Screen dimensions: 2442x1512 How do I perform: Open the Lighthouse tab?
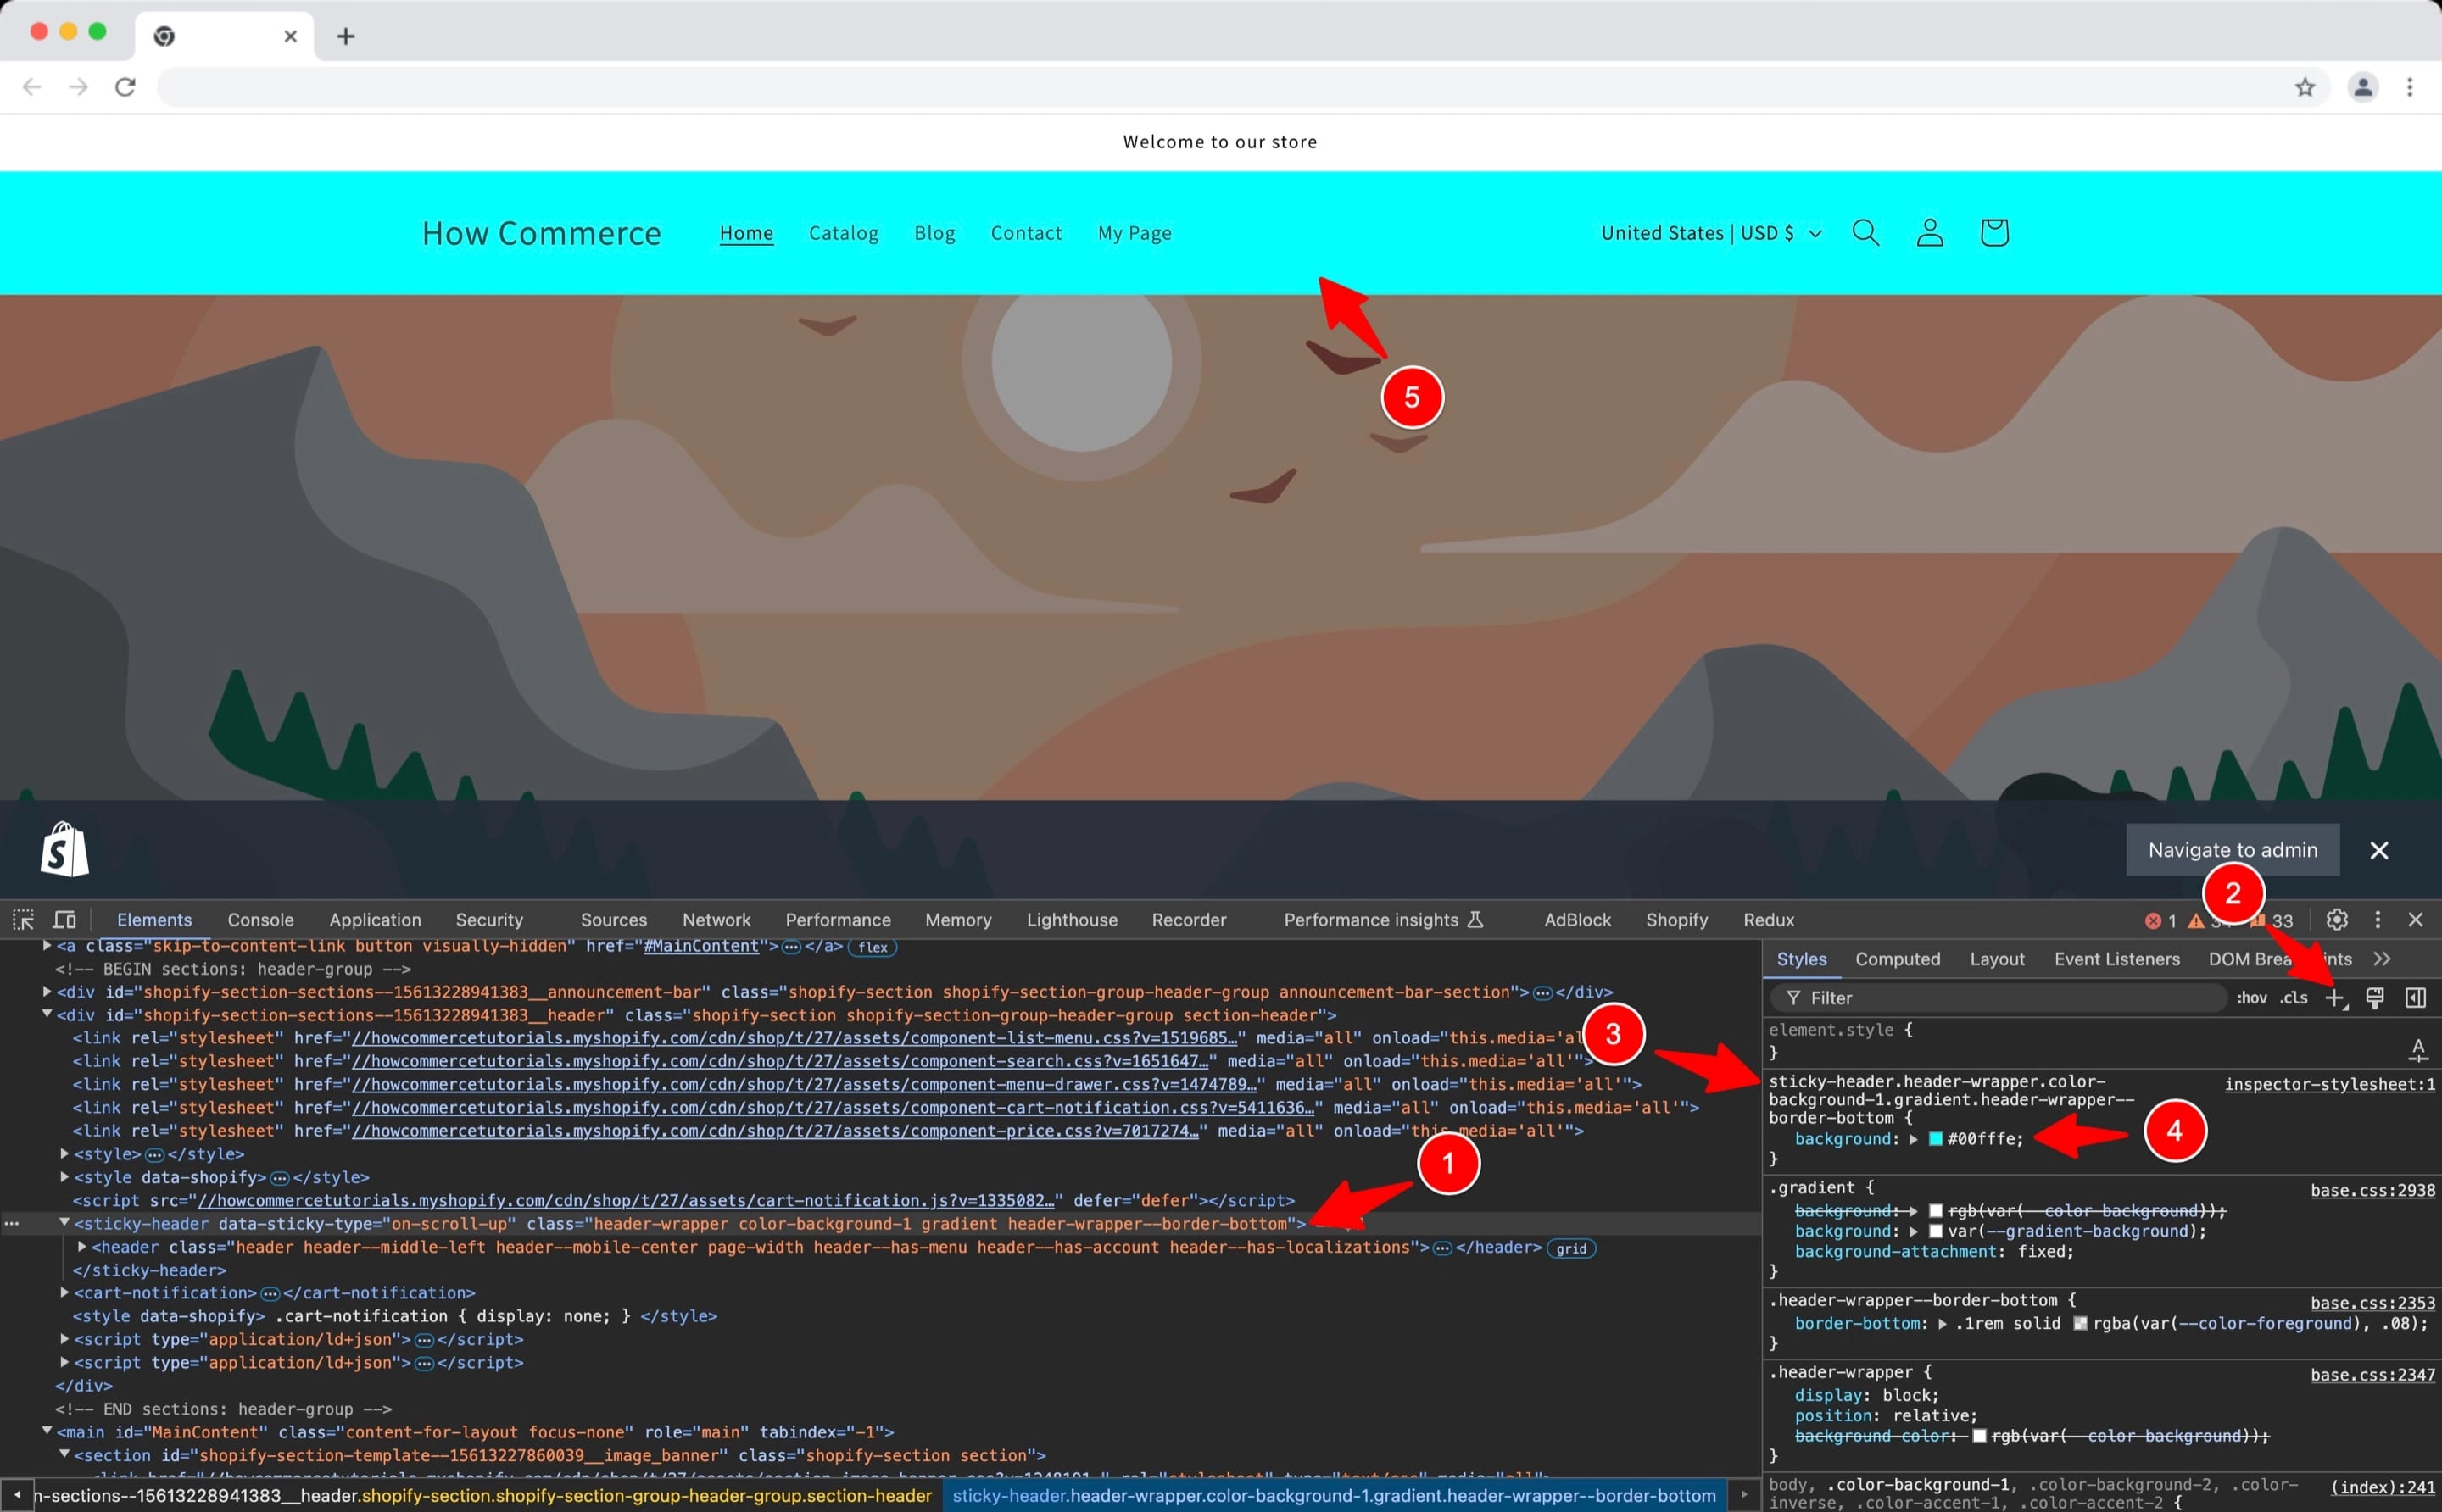click(x=1072, y=920)
